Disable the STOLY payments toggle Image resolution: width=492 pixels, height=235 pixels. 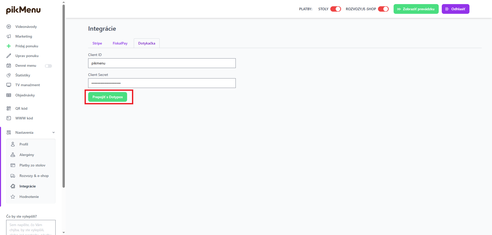tap(335, 9)
